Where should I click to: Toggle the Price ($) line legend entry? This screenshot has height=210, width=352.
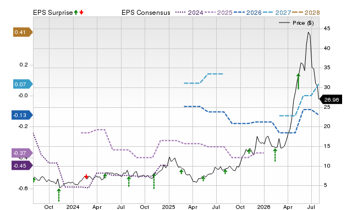296,23
